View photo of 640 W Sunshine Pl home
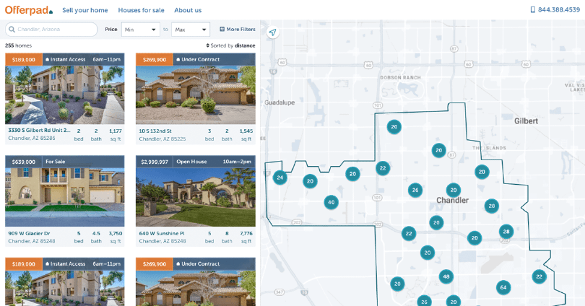This screenshot has height=306, width=585. pyautogui.click(x=196, y=197)
